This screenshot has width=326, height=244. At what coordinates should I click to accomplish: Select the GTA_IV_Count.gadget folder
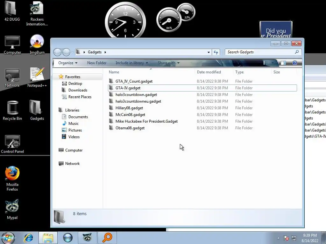(x=202, y=81)
